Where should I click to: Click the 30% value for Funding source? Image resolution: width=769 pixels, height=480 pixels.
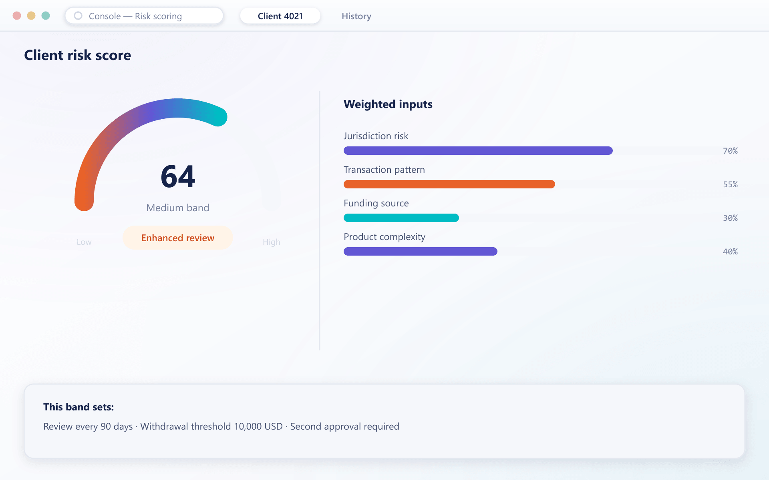[730, 218]
